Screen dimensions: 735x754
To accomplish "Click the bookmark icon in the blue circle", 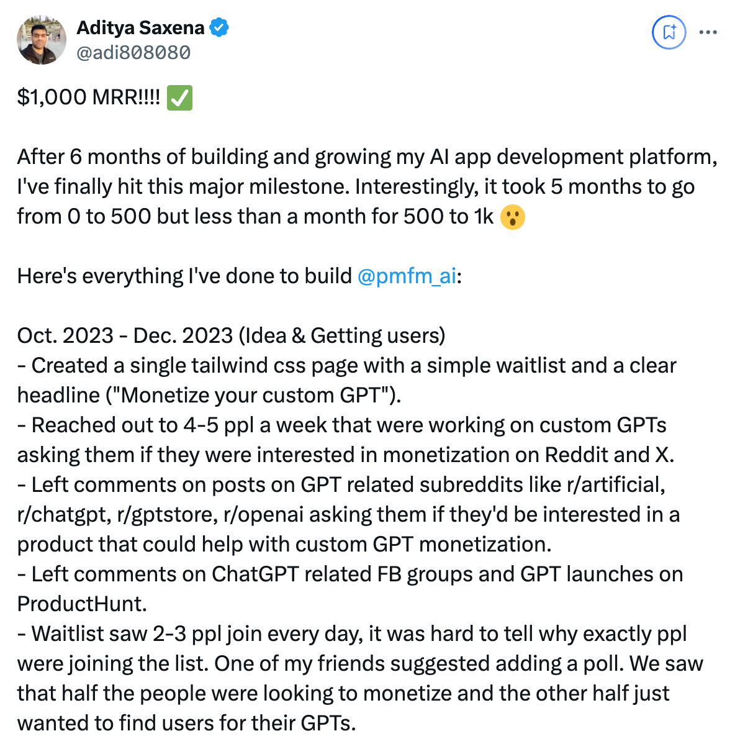I will pyautogui.click(x=669, y=32).
